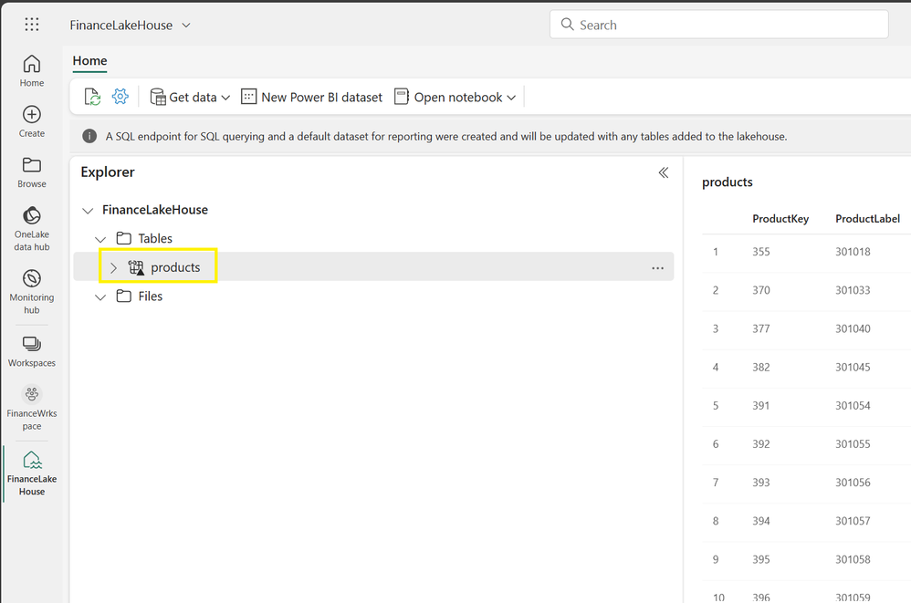Image resolution: width=911 pixels, height=603 pixels.
Task: Open the settings gear in toolbar
Action: tap(120, 97)
